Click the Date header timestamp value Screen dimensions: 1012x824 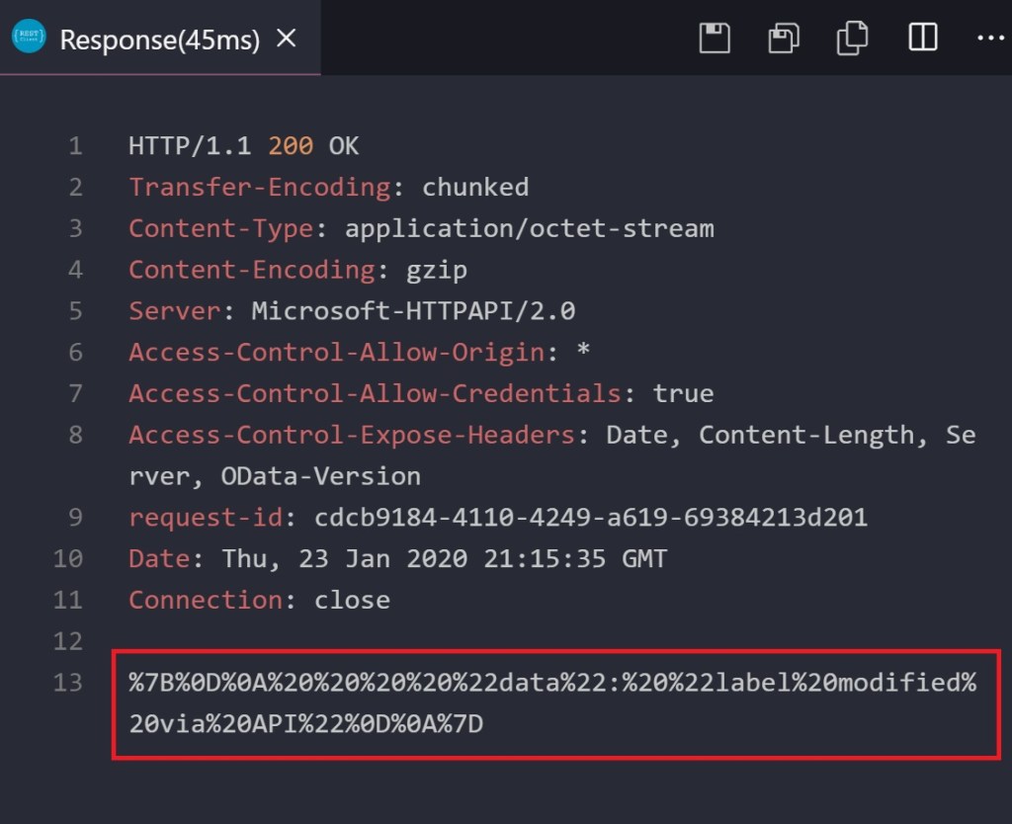(x=444, y=558)
